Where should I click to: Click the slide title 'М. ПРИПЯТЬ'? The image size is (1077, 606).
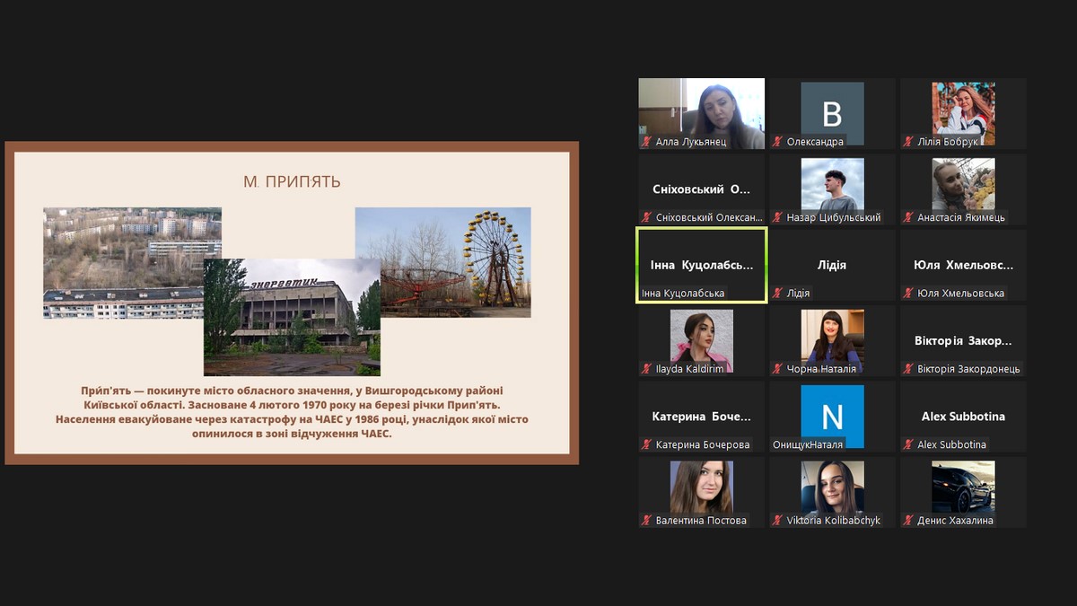(x=292, y=182)
